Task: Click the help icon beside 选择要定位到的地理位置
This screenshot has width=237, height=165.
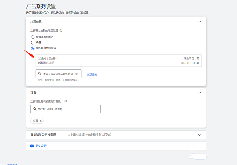Action: [x=61, y=30]
